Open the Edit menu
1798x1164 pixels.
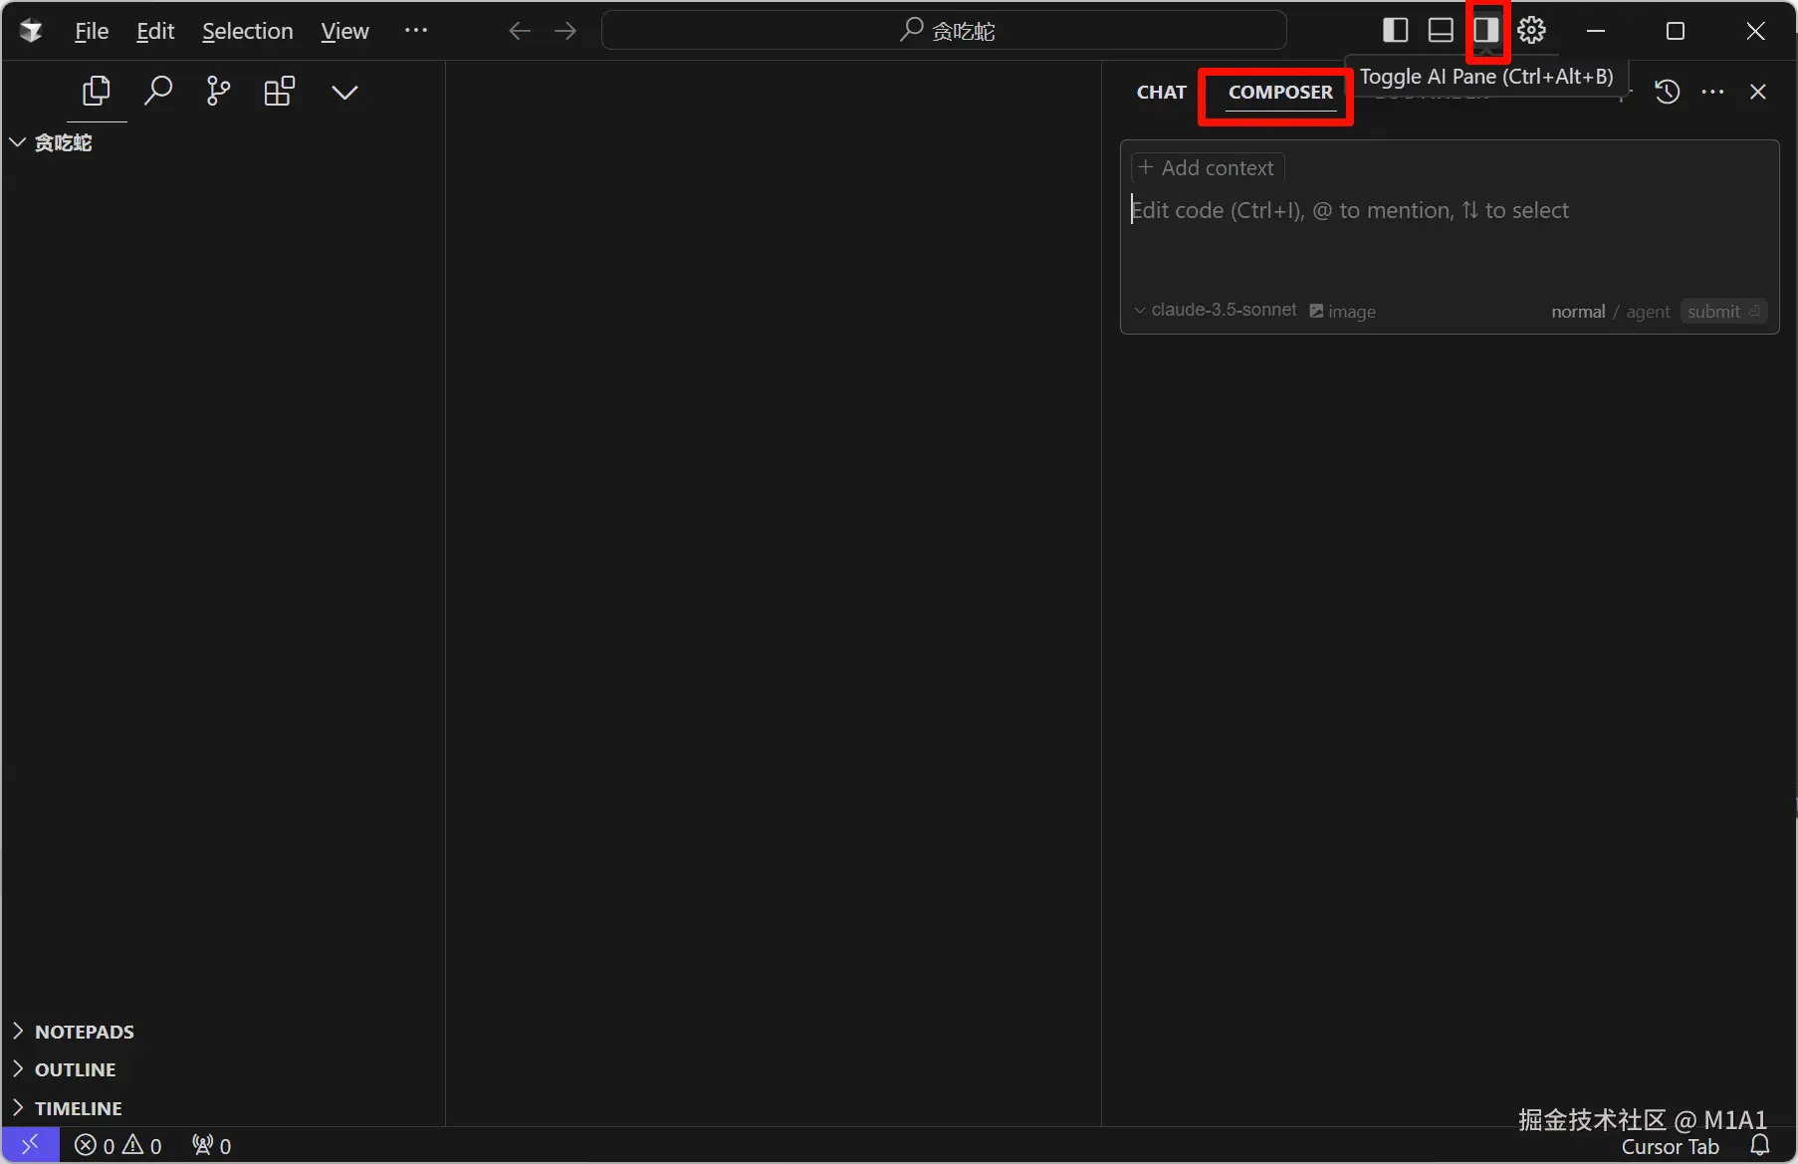pos(155,31)
